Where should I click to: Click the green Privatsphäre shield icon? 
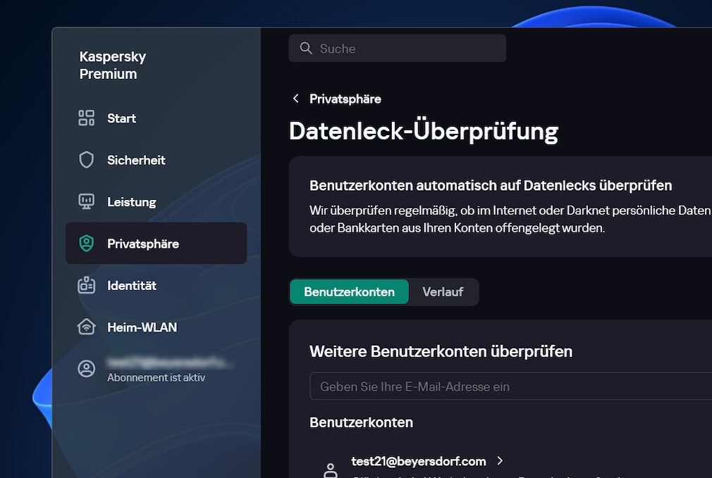(x=86, y=244)
